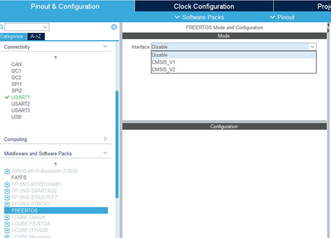This screenshot has width=331, height=238.
Task: Click the green checkmark next to USART1
Action: [7, 97]
